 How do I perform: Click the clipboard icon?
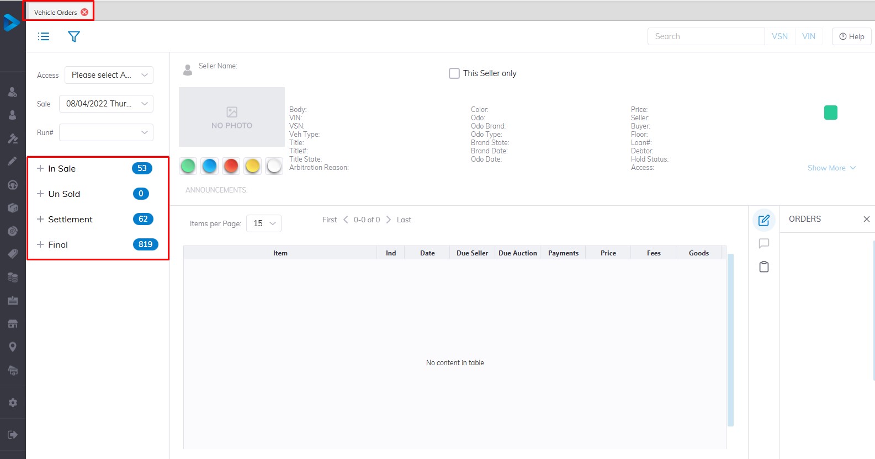[764, 267]
